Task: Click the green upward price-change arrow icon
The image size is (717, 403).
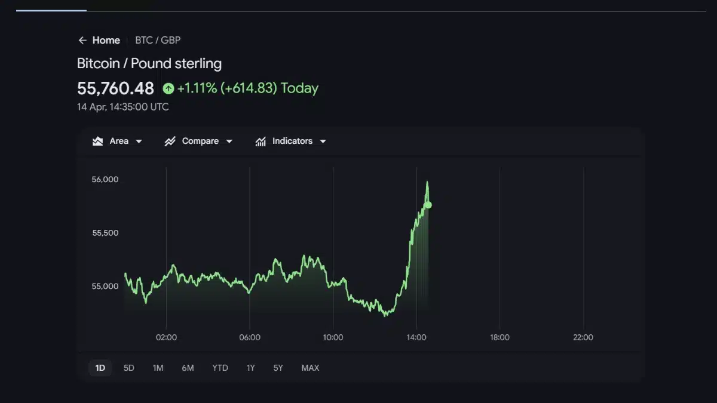Action: 168,88
